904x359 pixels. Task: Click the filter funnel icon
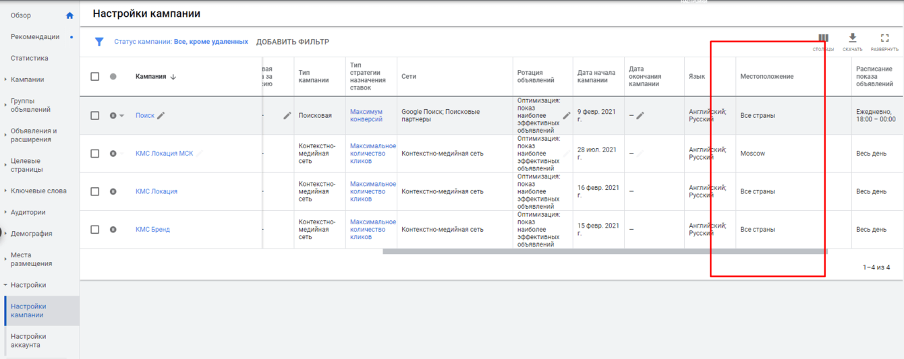[x=99, y=42]
